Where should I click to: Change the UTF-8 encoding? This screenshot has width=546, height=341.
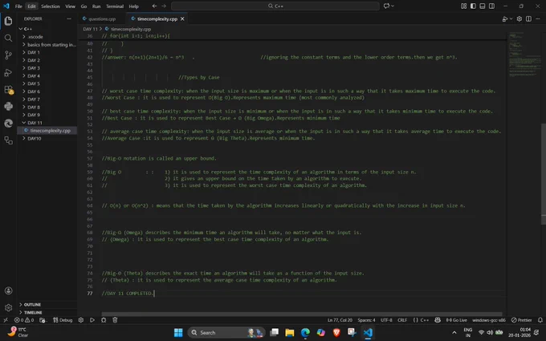(x=386, y=320)
